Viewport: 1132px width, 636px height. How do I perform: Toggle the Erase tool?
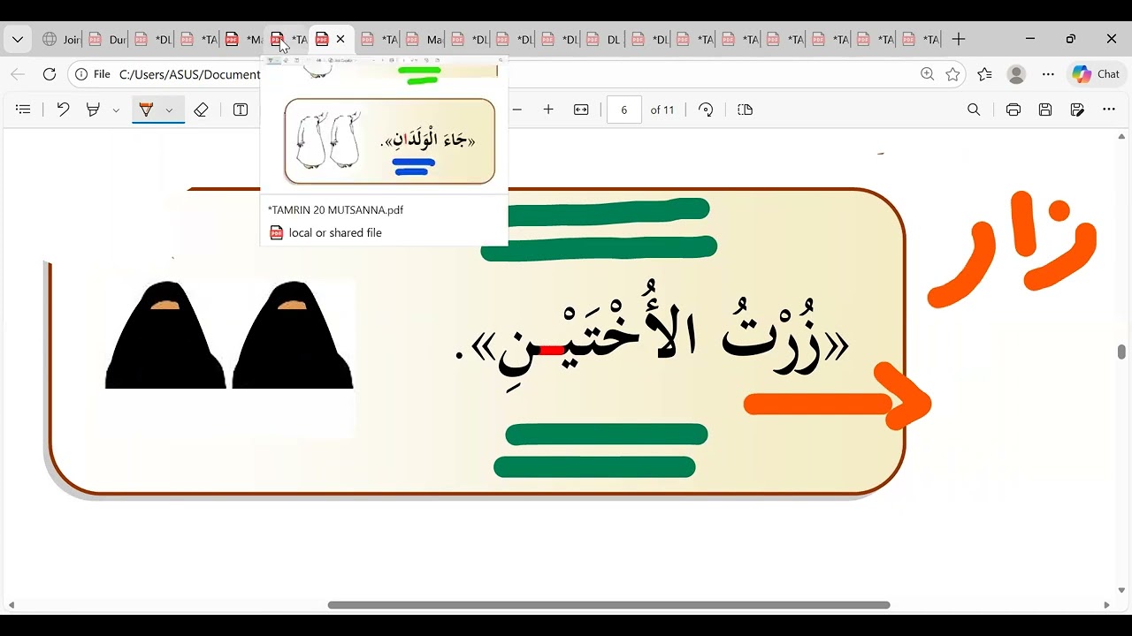[201, 110]
